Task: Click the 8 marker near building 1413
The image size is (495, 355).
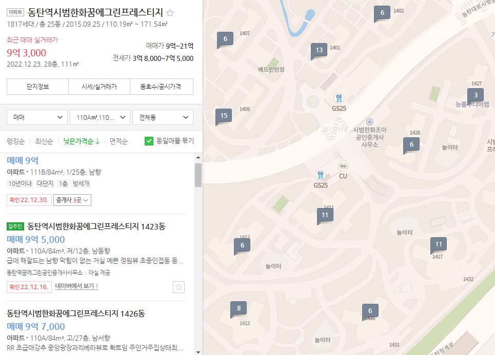Action: point(239,308)
